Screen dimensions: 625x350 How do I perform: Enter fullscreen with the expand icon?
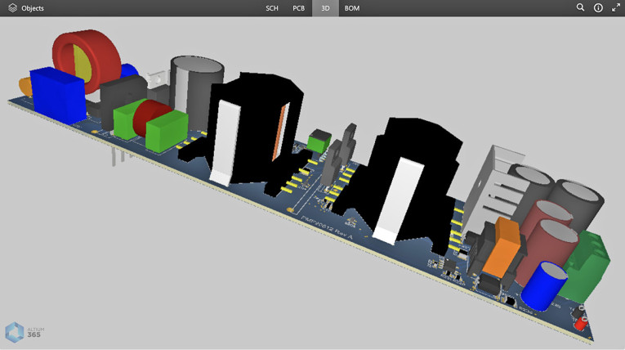pos(615,8)
